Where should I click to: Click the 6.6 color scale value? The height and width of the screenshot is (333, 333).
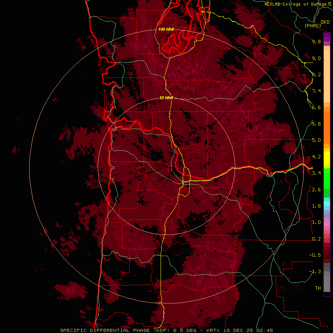(316, 107)
